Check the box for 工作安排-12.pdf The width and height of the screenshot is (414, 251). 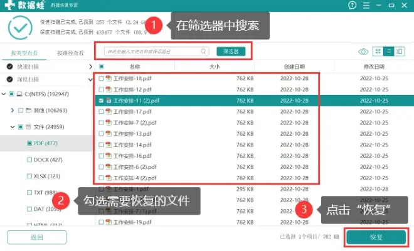(101, 90)
